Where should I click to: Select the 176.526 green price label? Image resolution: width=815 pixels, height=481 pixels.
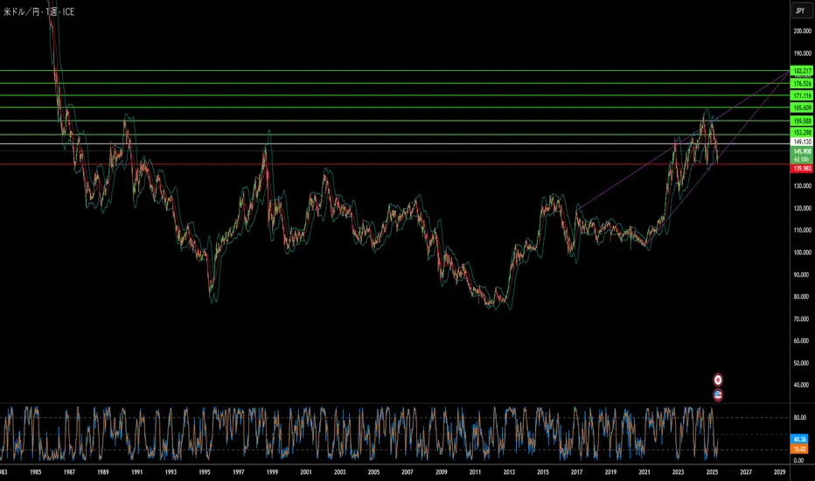pos(802,83)
